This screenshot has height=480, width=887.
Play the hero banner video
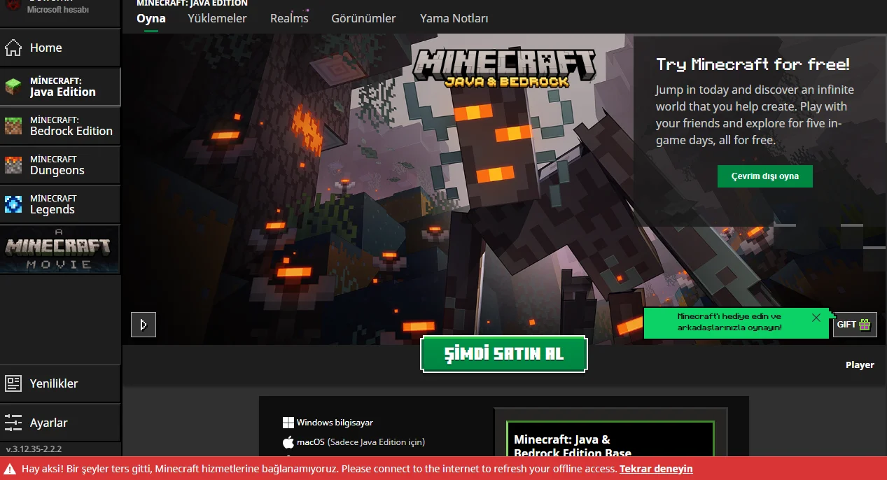[144, 325]
